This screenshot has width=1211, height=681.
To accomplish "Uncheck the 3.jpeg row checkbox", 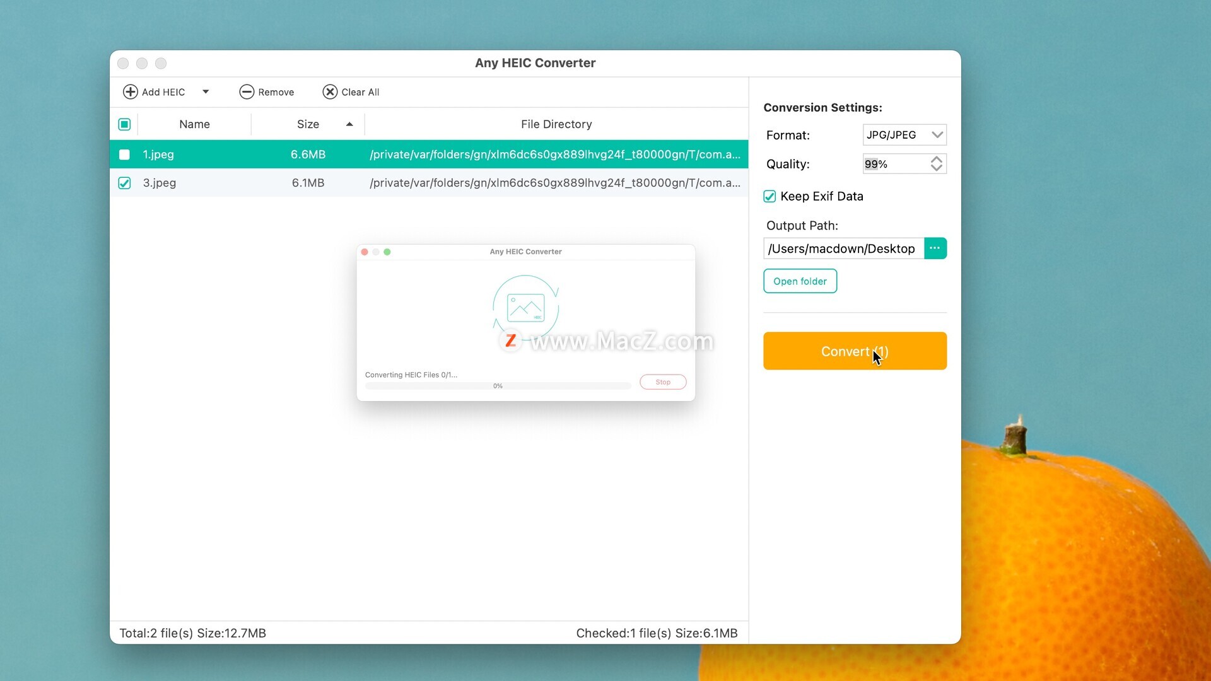I will coord(124,183).
